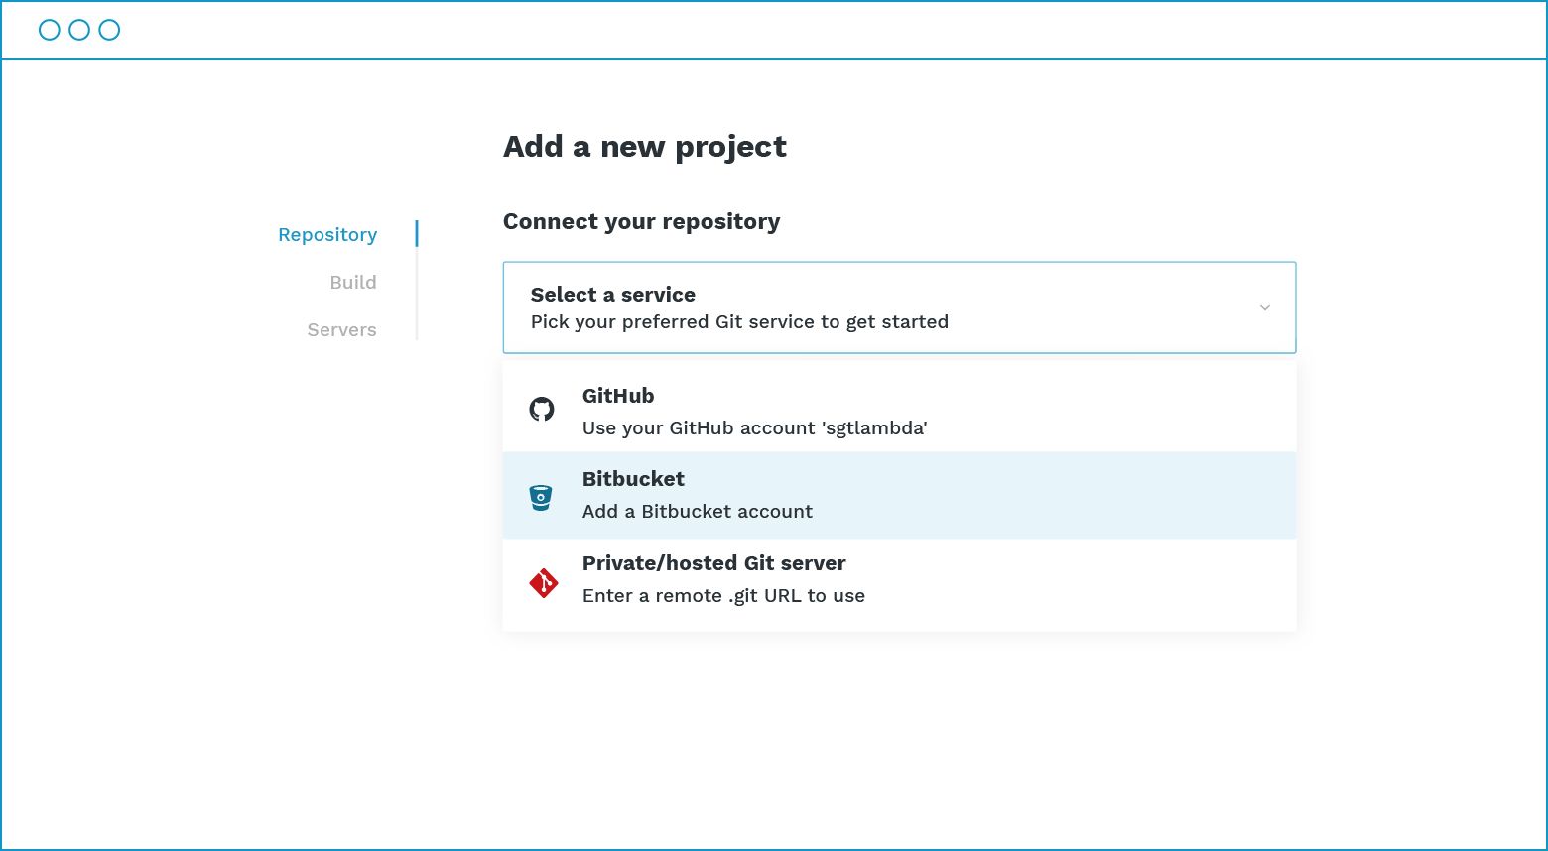This screenshot has height=851, width=1548.
Task: Click the GitHub octocat logo icon
Action: [542, 409]
